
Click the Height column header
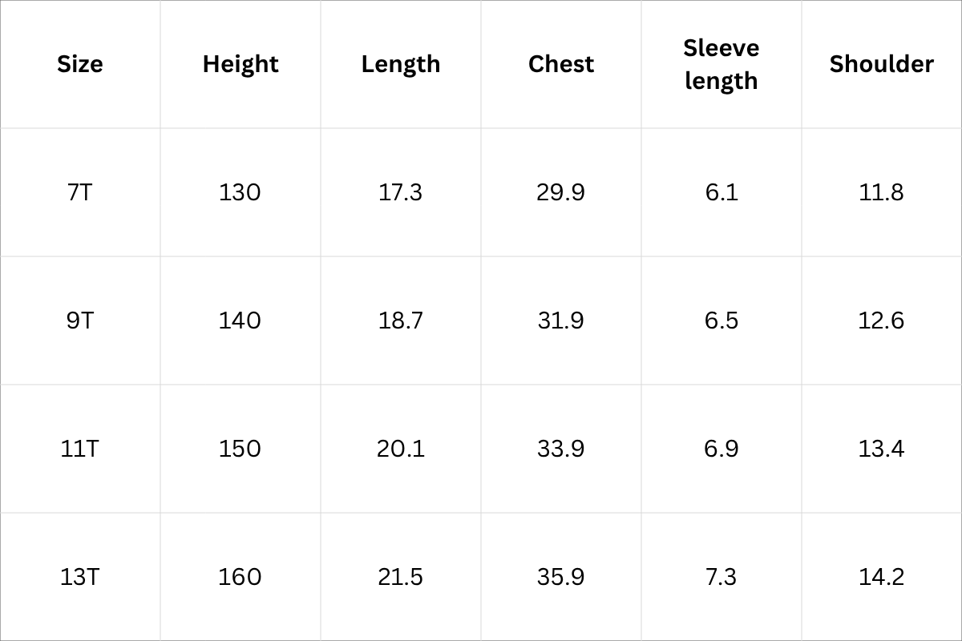240,64
